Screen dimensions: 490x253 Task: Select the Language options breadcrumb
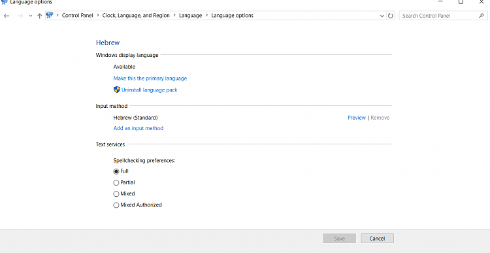(x=232, y=15)
